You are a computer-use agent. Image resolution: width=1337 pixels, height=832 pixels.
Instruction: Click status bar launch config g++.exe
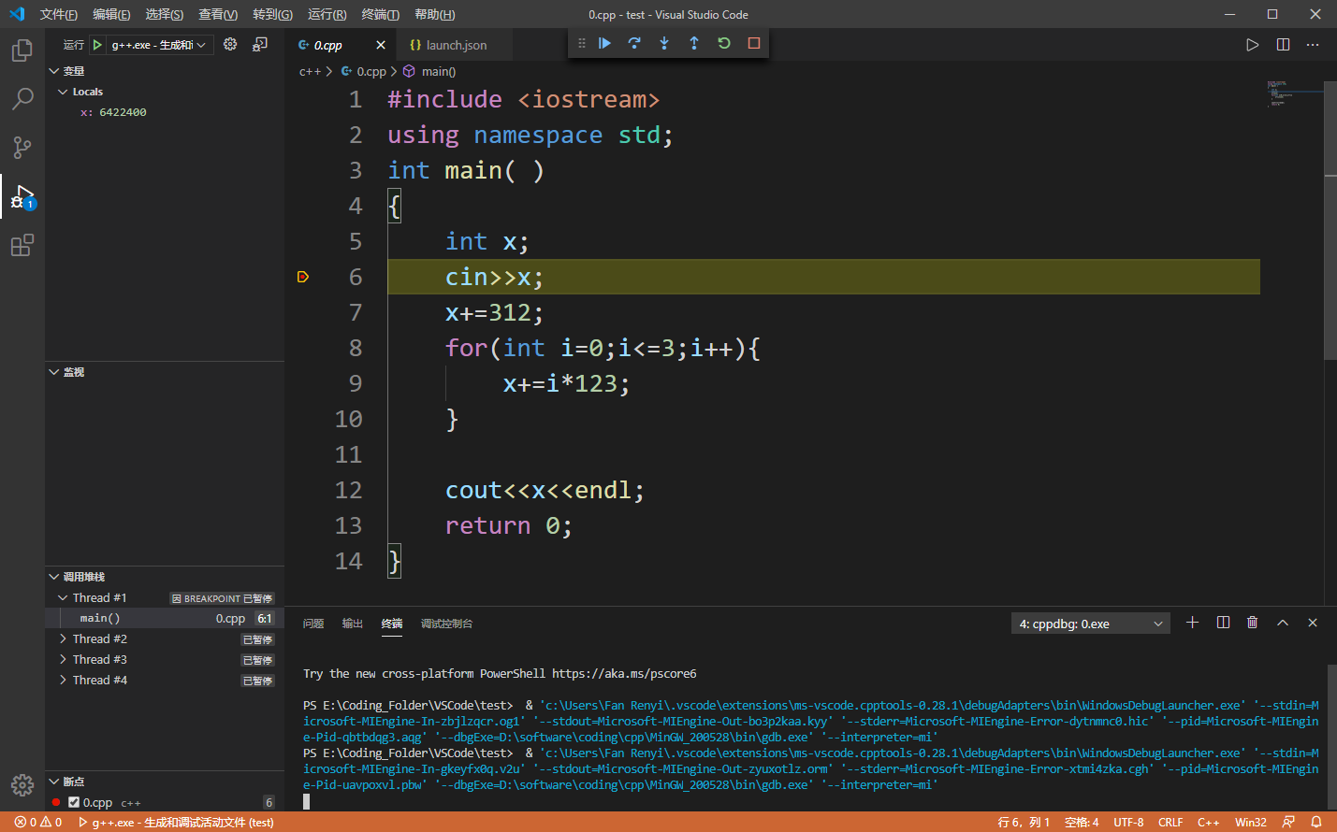point(176,822)
